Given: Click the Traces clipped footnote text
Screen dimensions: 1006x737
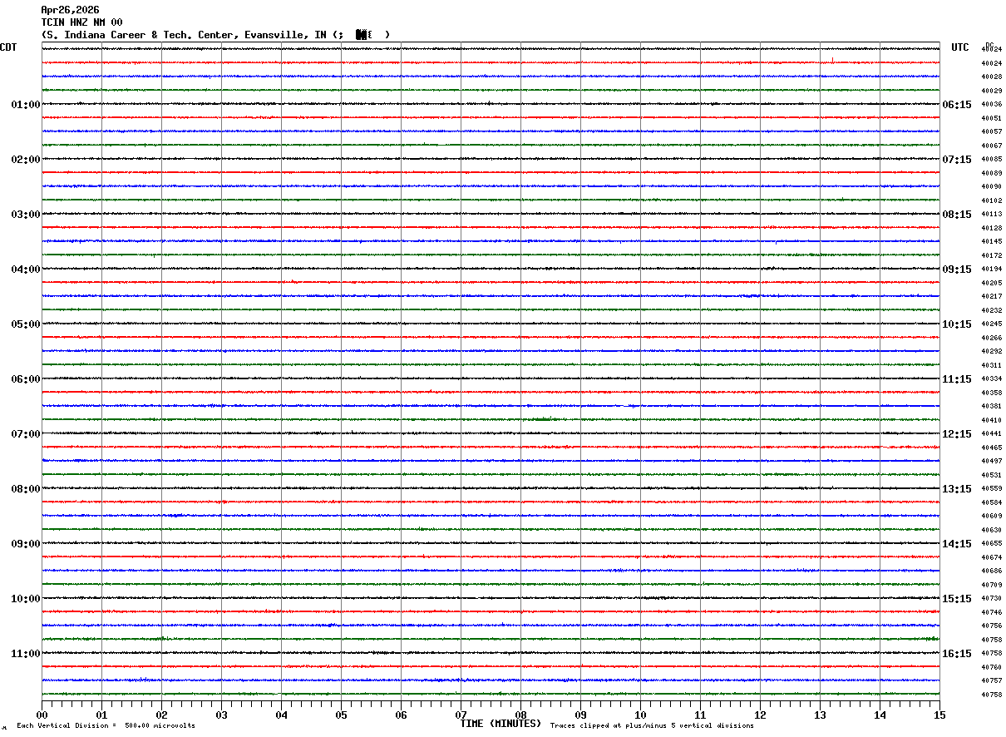Looking at the screenshot, I should (652, 726).
